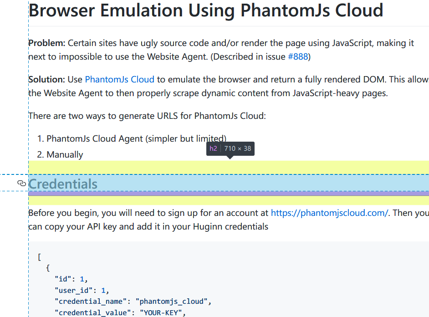Screen dimensions: 429x317
Task: Click the 'There are two ways' paragraph
Action: click(147, 116)
